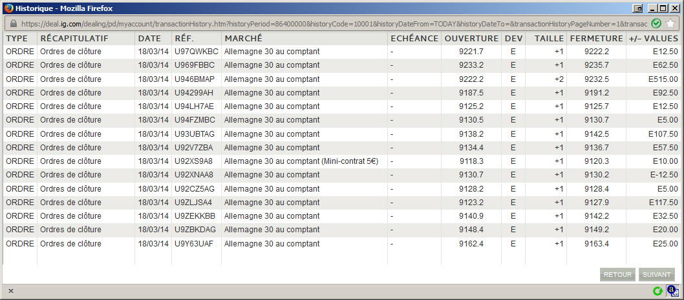This screenshot has height=300, width=684.
Task: Select reference U9Y63UAF
Action: click(x=194, y=244)
